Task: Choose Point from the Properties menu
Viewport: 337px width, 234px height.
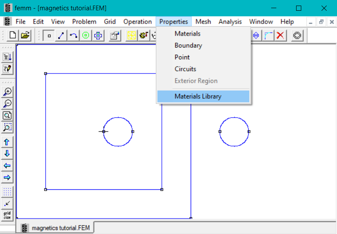Action: tap(203, 57)
